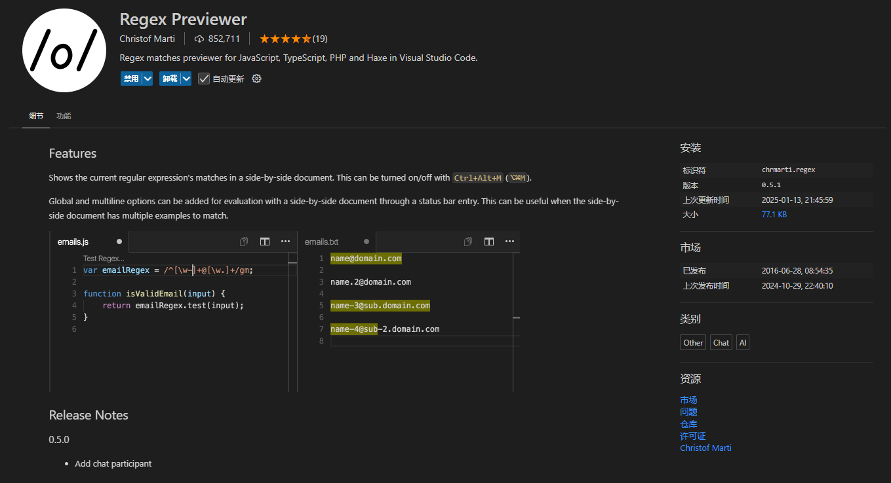
Task: Click the 市场 section heading in sidebar
Action: pyautogui.click(x=690, y=248)
